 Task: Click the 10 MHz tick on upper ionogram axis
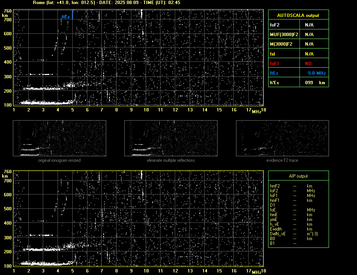146,110
